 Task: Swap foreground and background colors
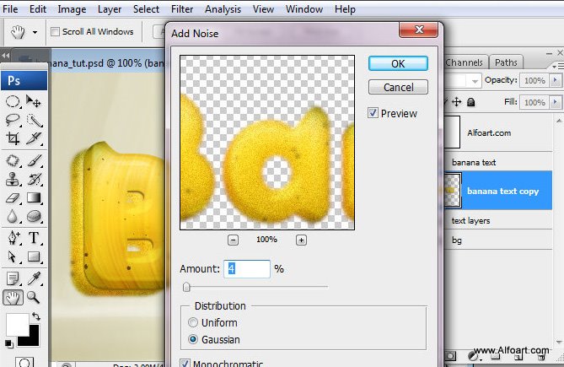pyautogui.click(x=36, y=316)
